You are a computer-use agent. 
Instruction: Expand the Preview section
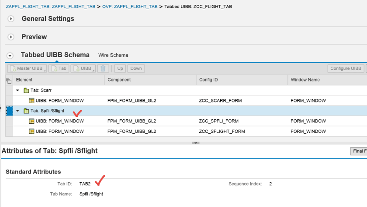coord(11,37)
